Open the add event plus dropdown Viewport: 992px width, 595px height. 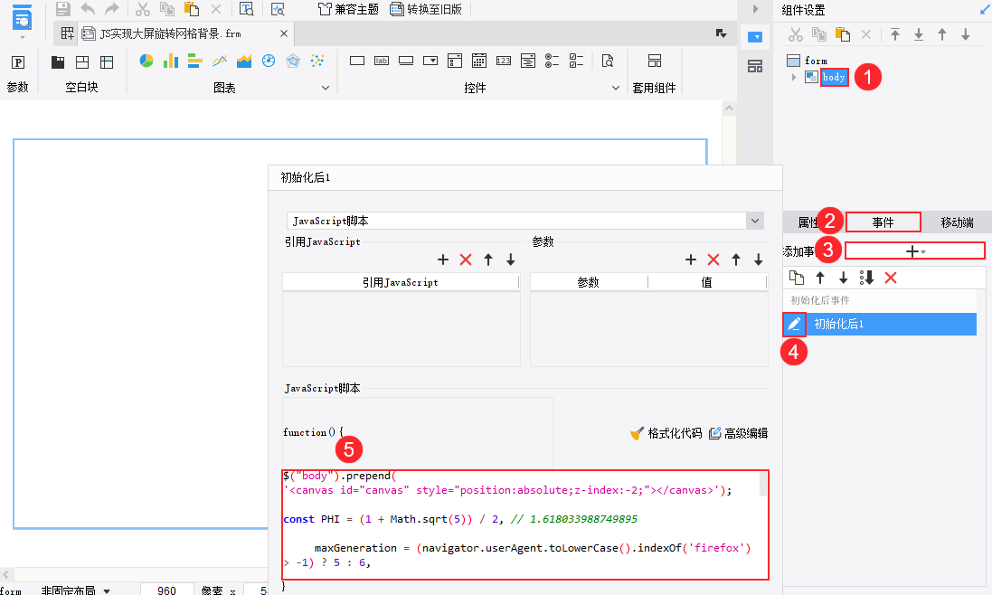tap(915, 251)
